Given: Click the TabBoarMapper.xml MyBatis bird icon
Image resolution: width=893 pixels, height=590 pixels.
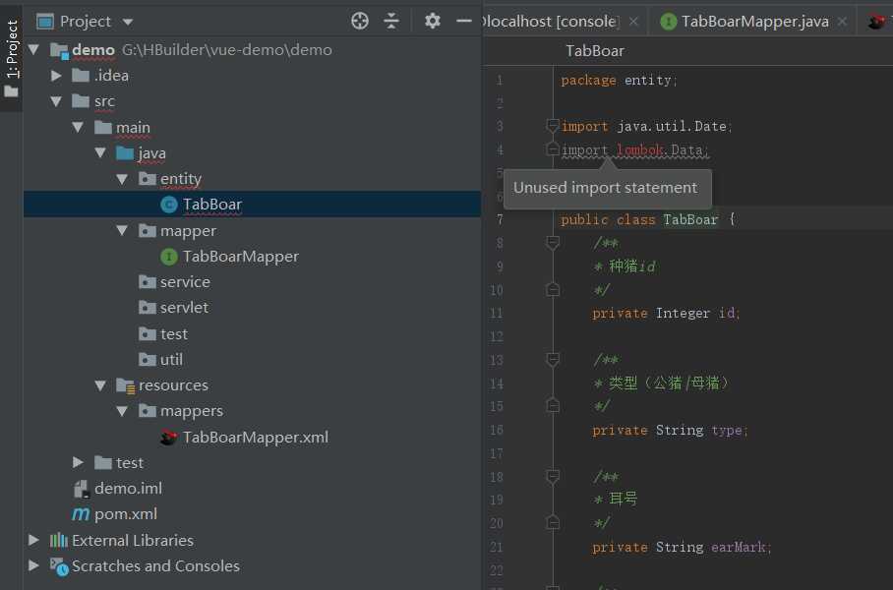Looking at the screenshot, I should [x=169, y=437].
